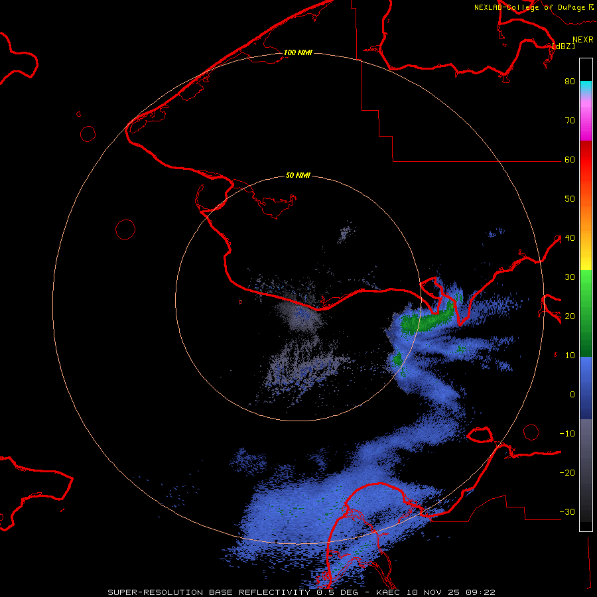Viewport: 597px width, 597px height.
Task: Click the 80 value on the dBZ scale
Action: (570, 81)
